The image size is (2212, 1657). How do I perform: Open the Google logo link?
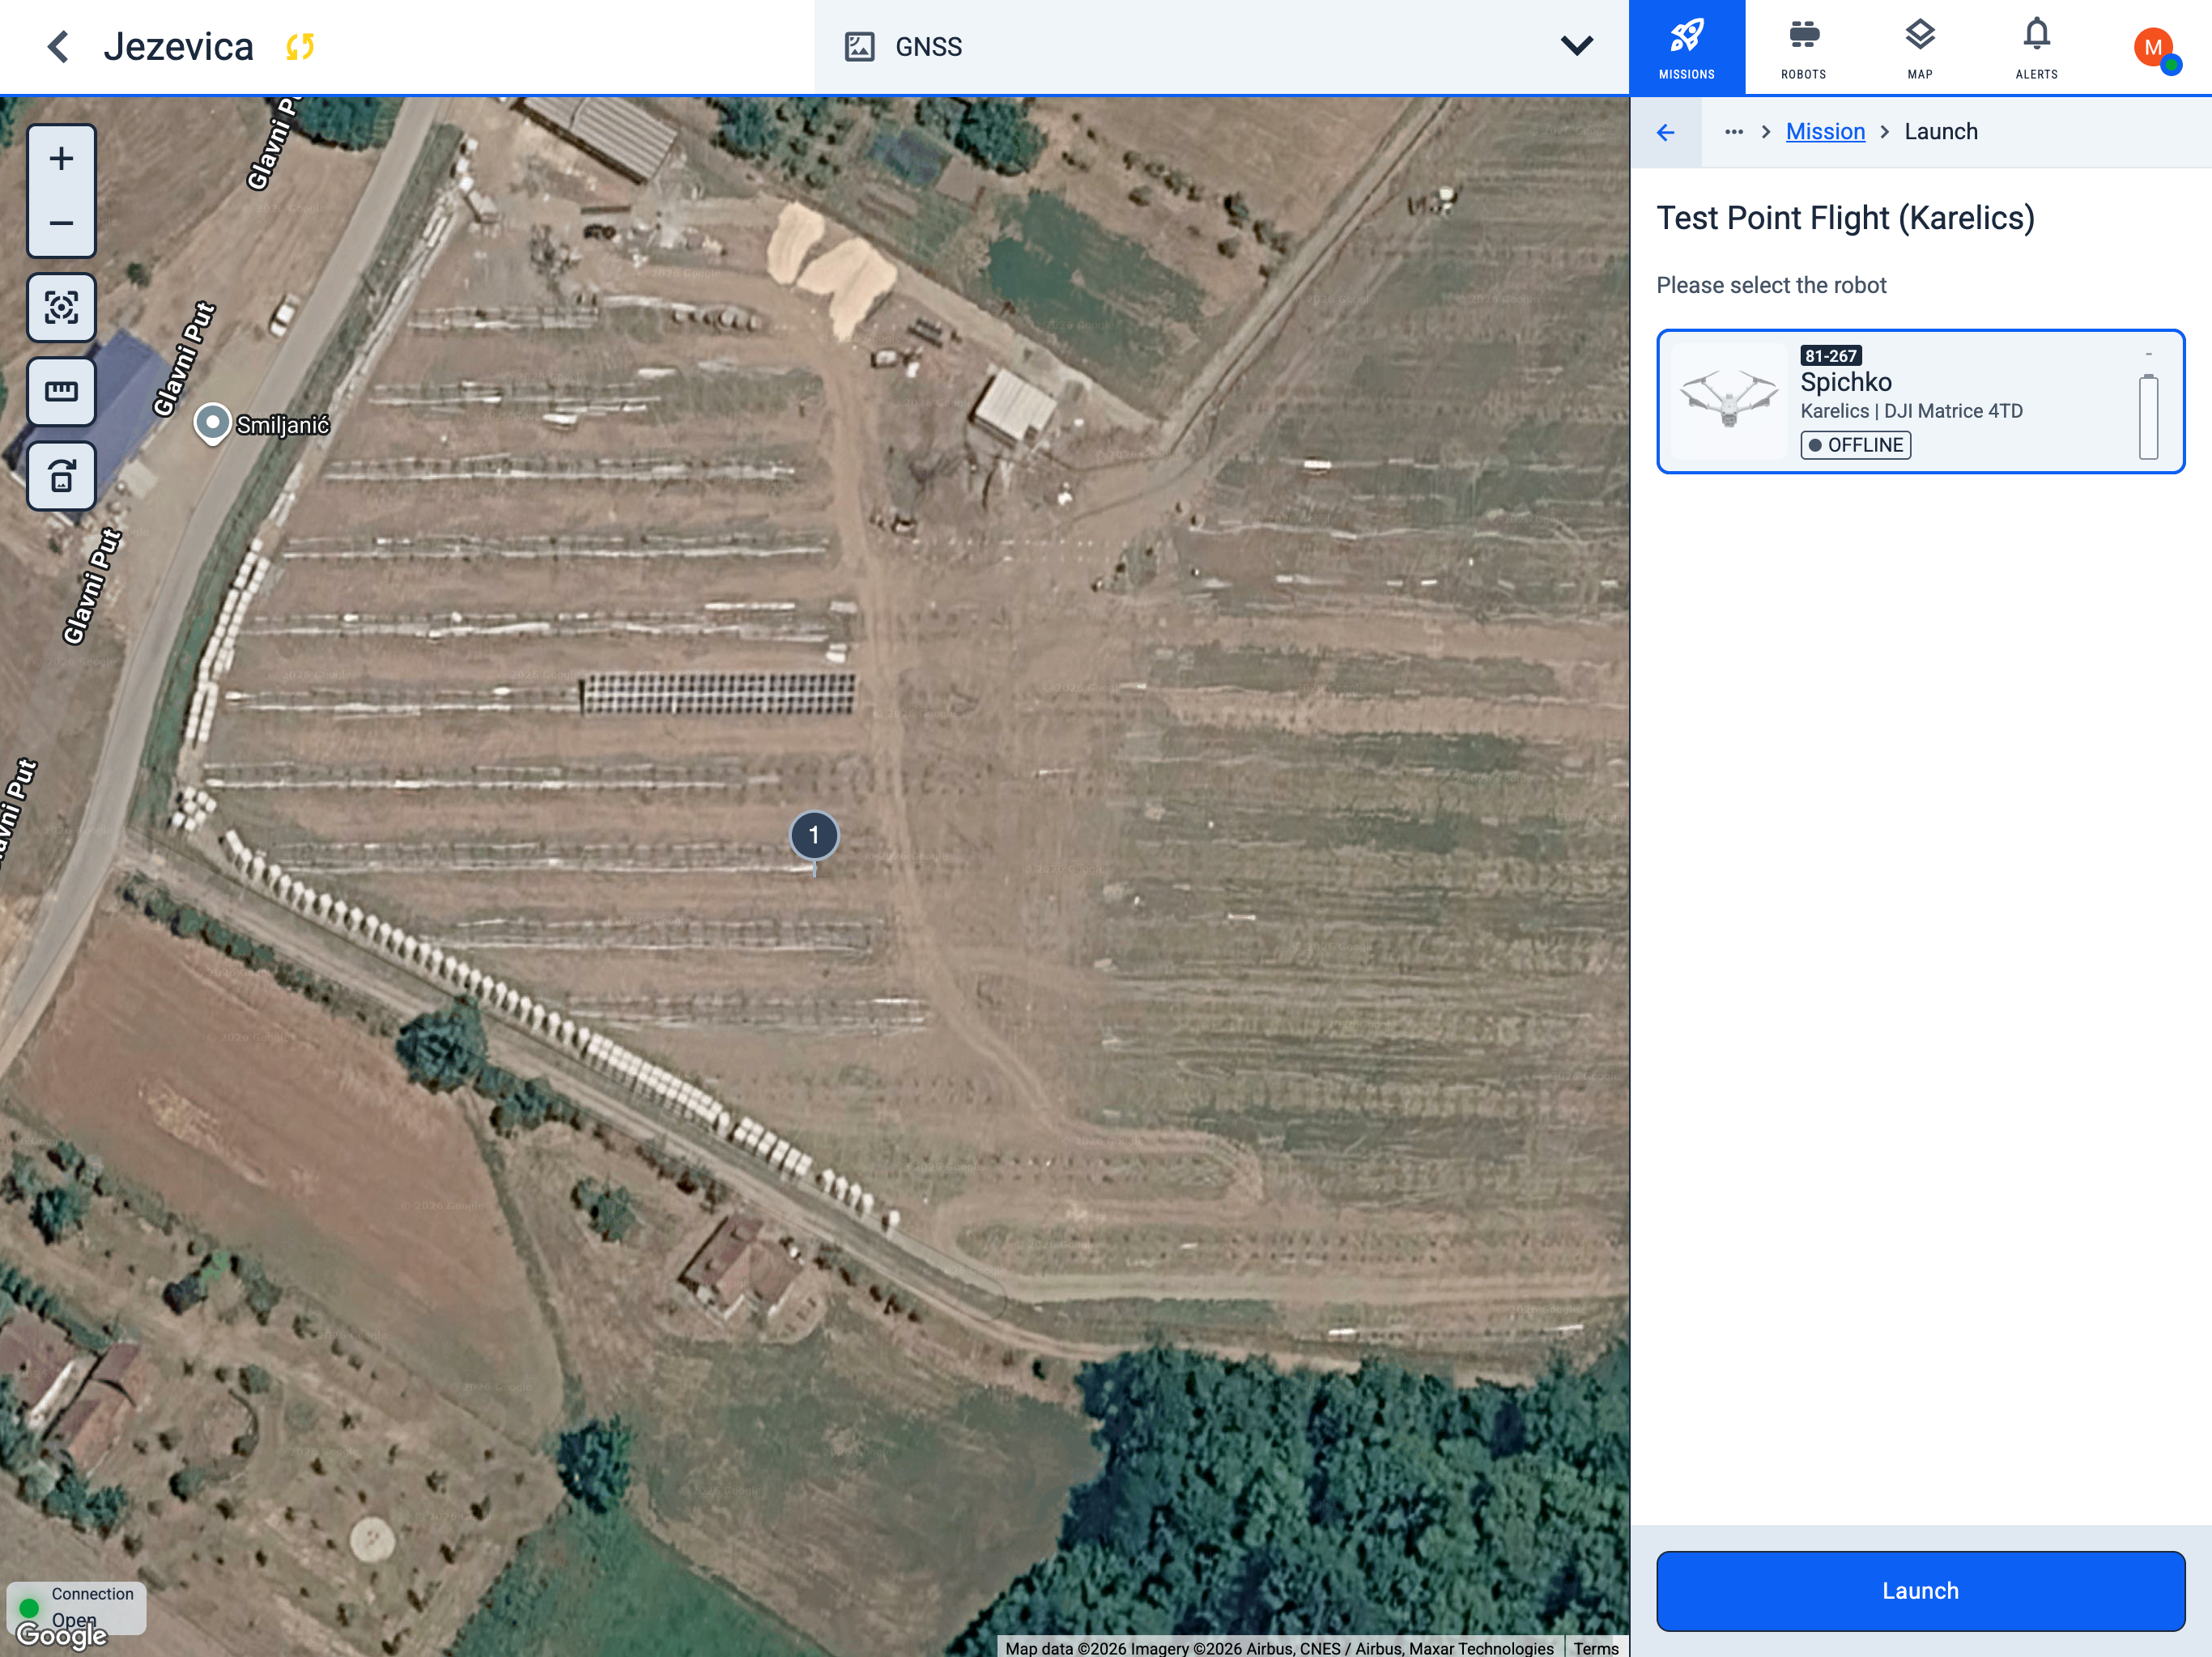coord(62,1634)
